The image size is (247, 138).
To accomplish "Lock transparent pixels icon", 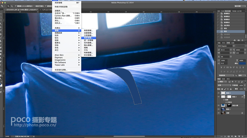I will [222, 89].
